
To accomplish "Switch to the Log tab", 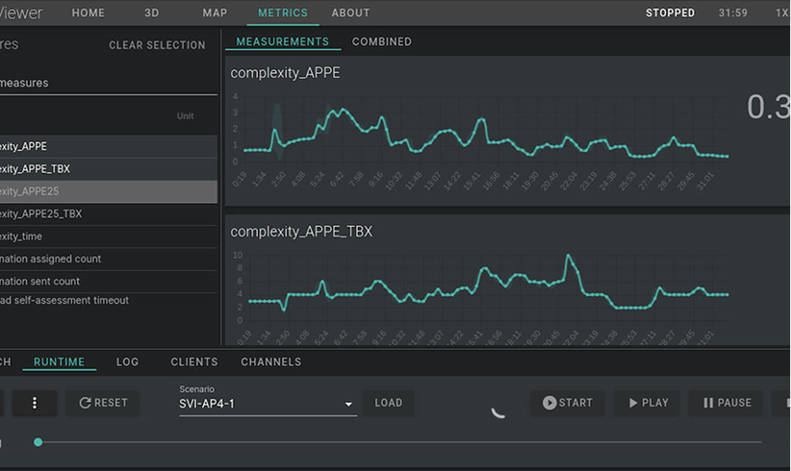I will point(127,362).
